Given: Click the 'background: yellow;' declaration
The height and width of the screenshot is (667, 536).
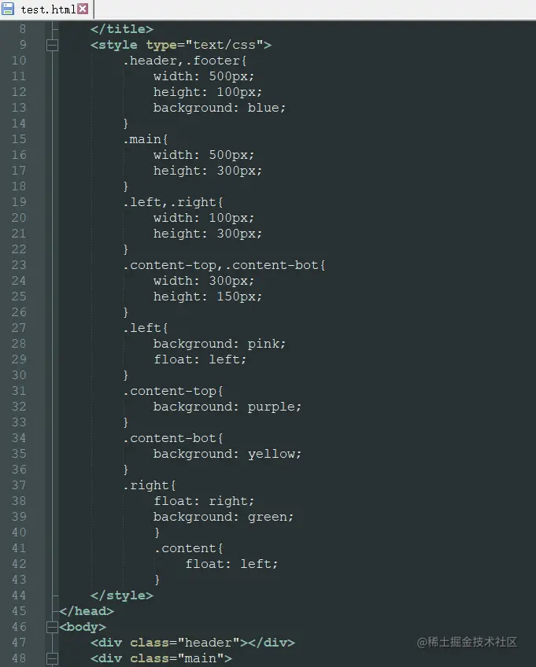Looking at the screenshot, I should pos(227,454).
